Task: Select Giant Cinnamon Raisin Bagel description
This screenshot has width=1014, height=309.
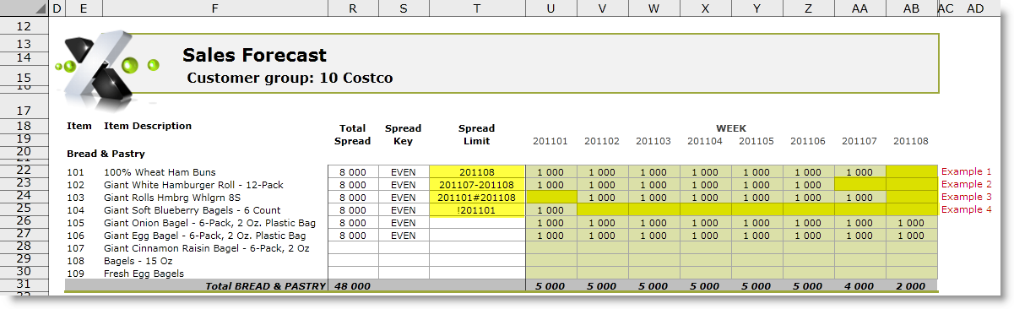Action: click(x=207, y=248)
